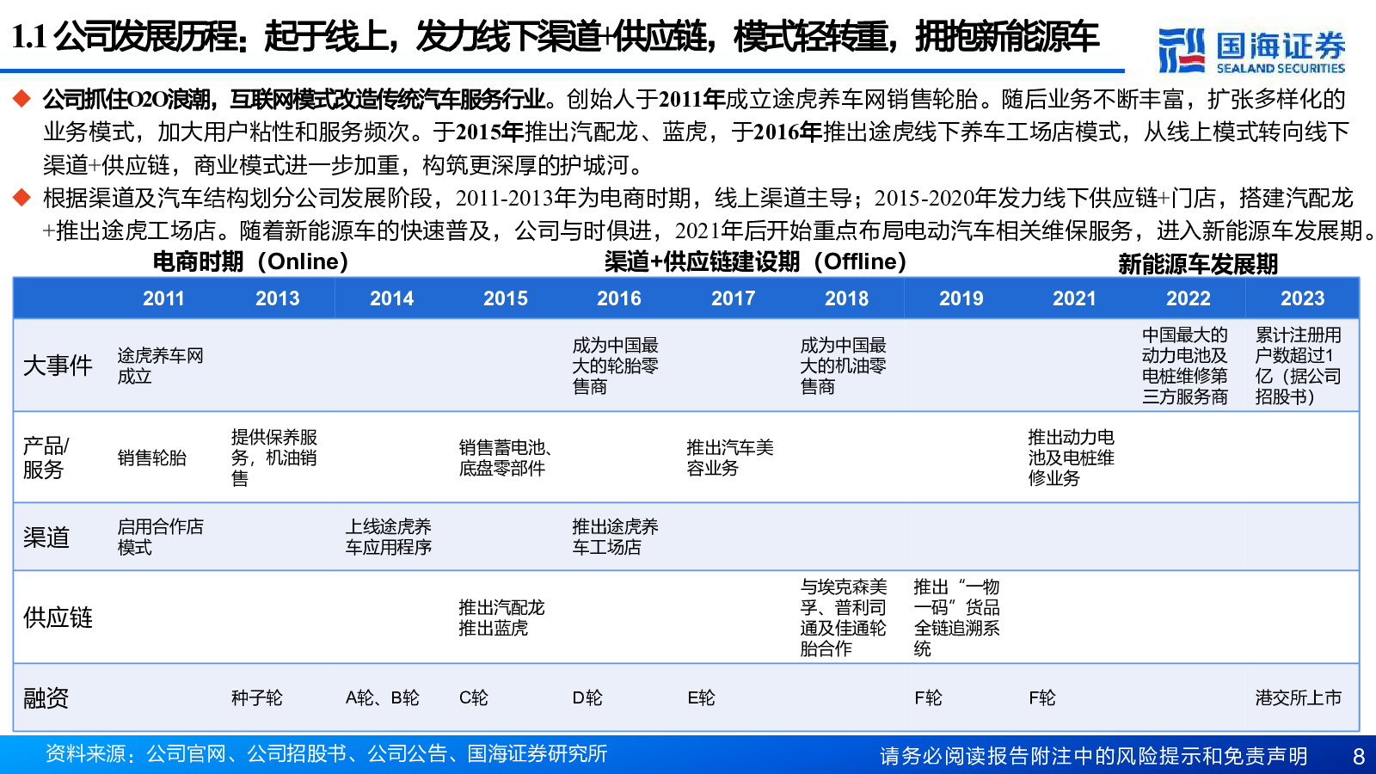
Task: Click the 途虎养车网成立 cell
Action: tap(161, 365)
